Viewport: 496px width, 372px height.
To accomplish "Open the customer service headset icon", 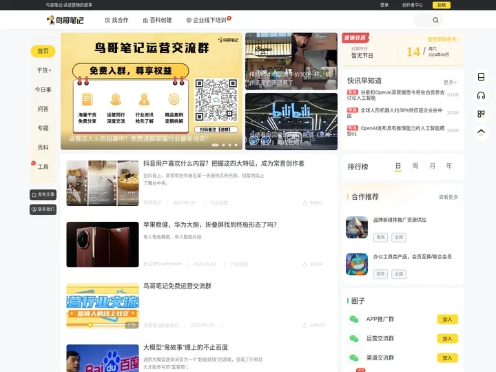I will click(481, 95).
